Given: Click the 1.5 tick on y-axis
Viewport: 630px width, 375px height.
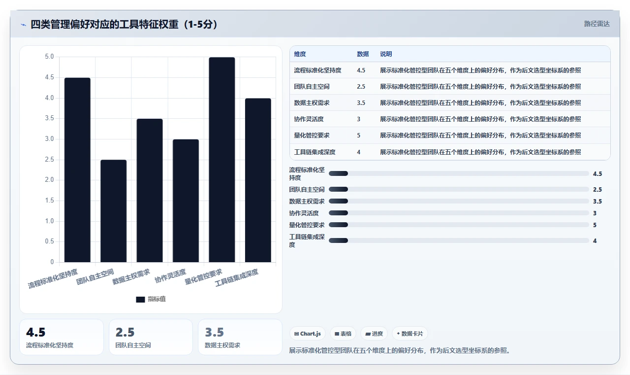Looking at the screenshot, I should click(x=49, y=201).
